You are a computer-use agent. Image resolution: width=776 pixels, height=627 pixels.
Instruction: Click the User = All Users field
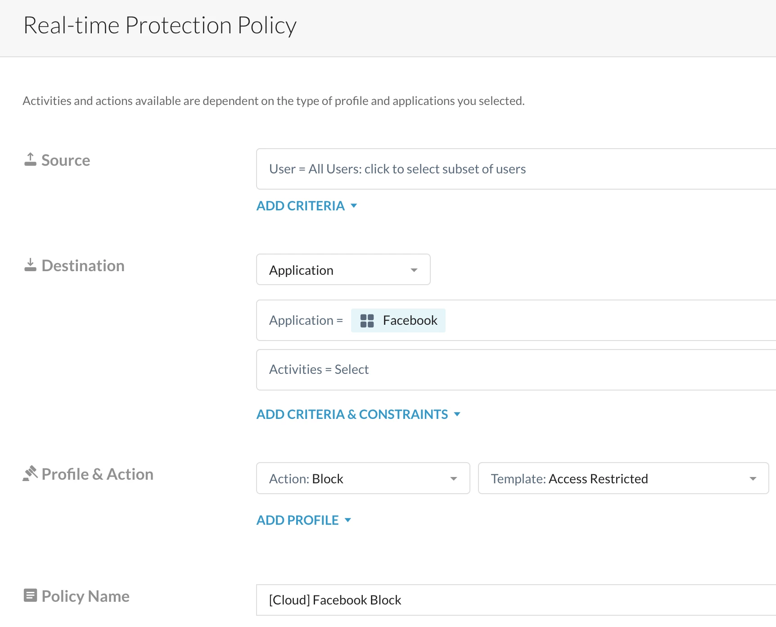click(x=513, y=169)
